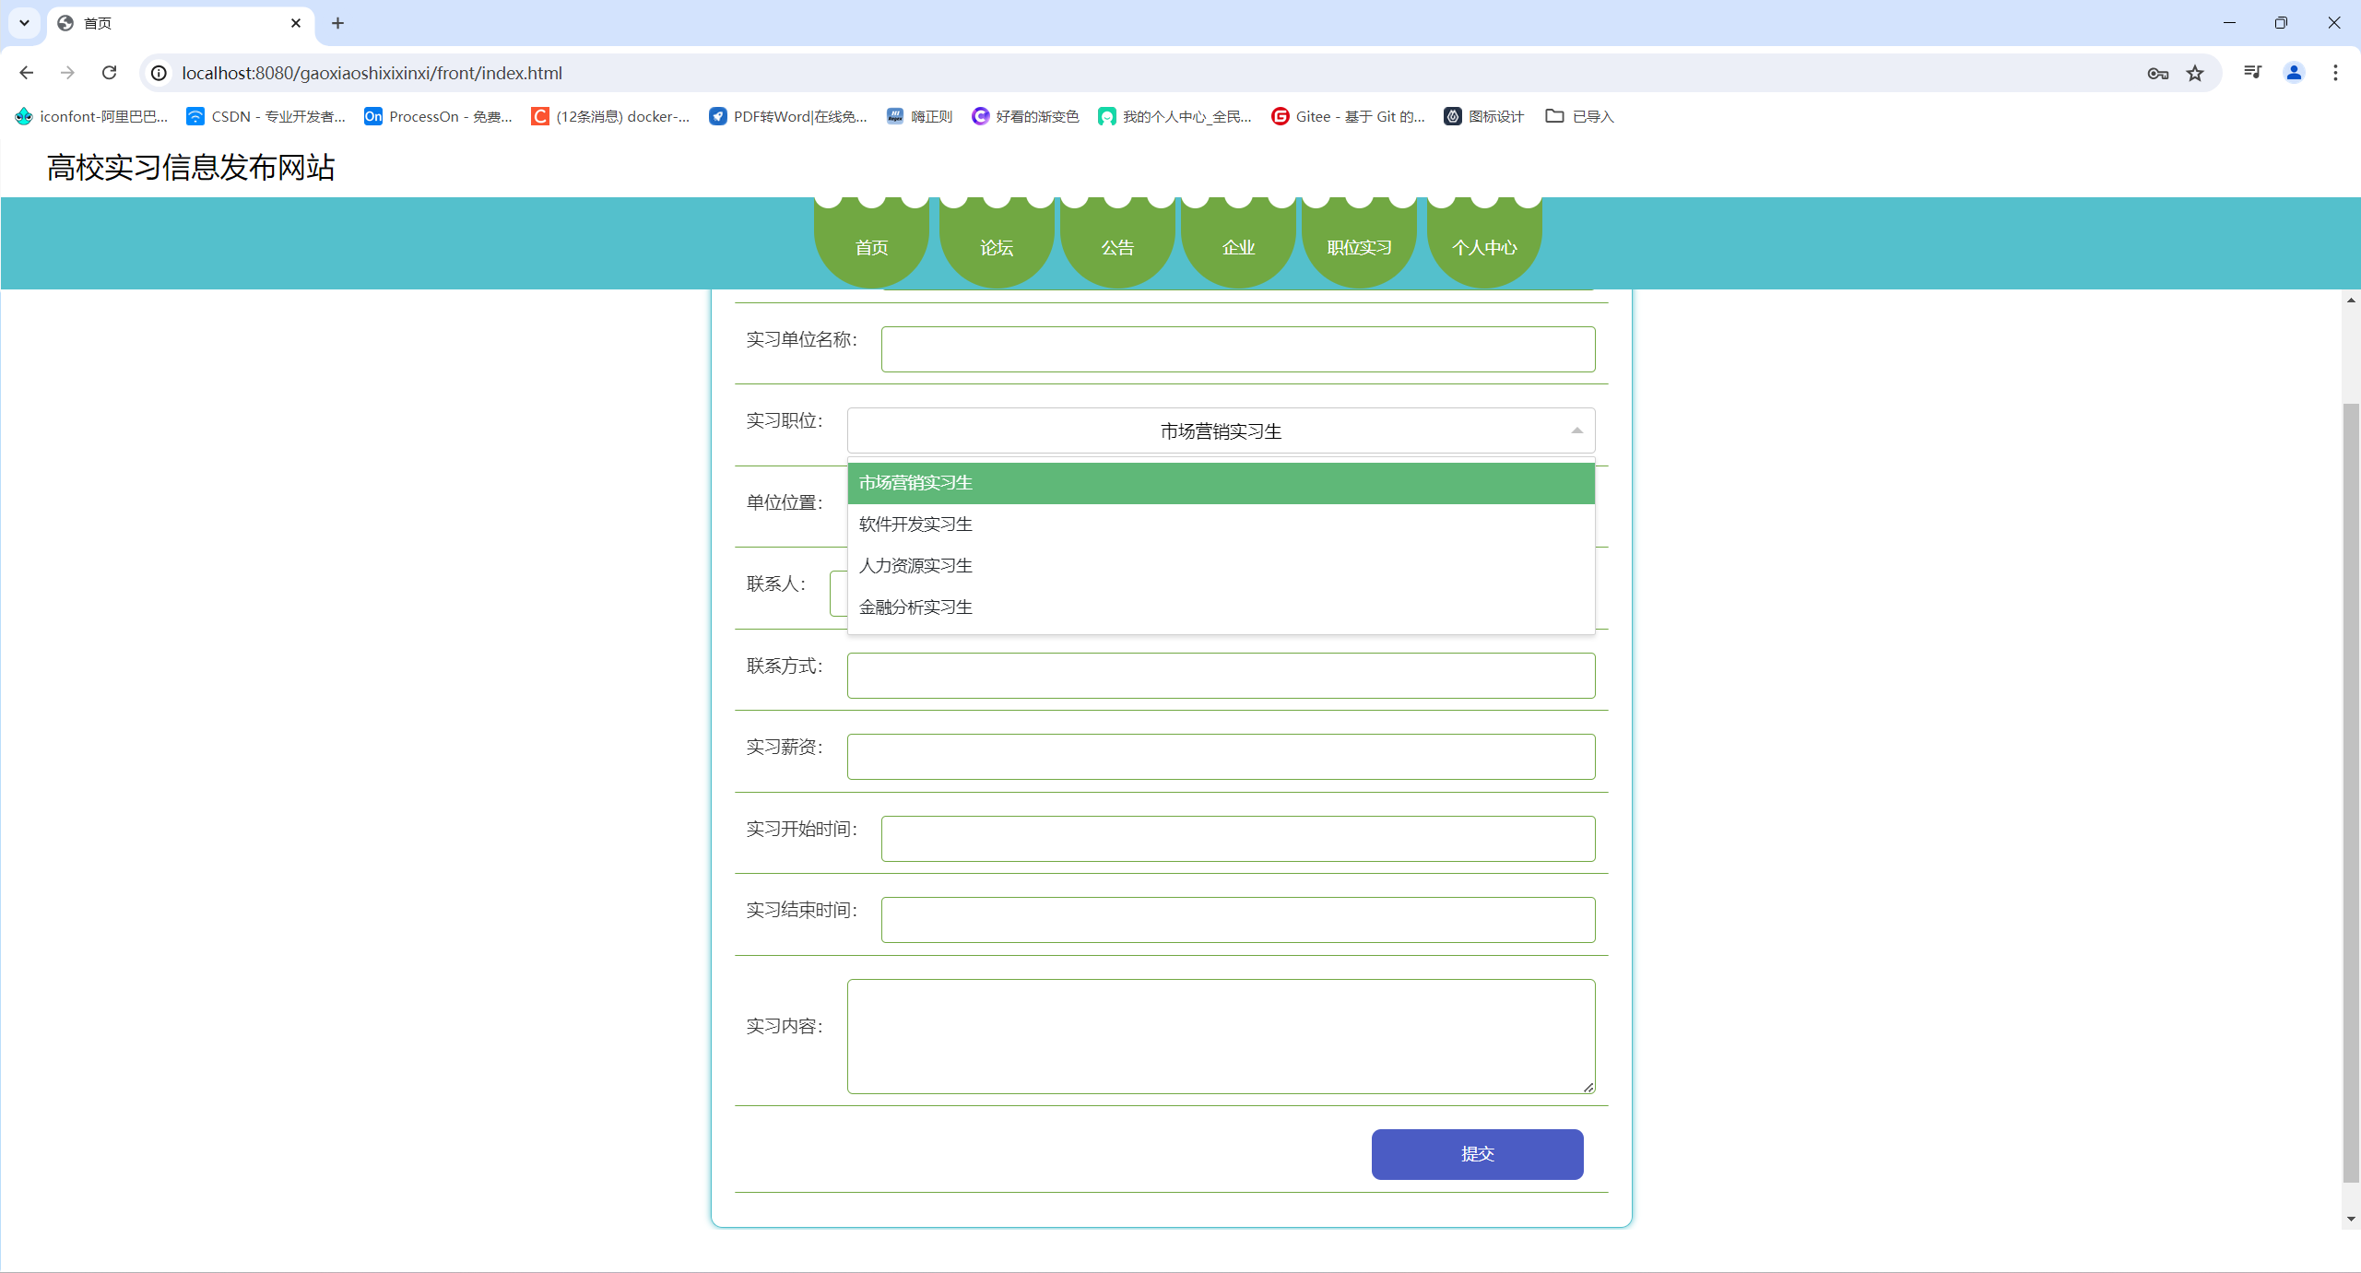Choose 金融分析实习生 from list

(915, 607)
